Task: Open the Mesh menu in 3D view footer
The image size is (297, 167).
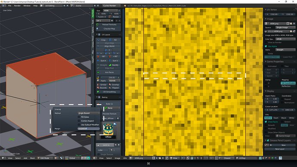Action: 32,158
